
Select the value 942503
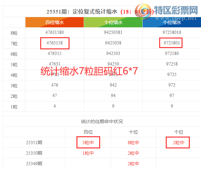coord(113,53)
